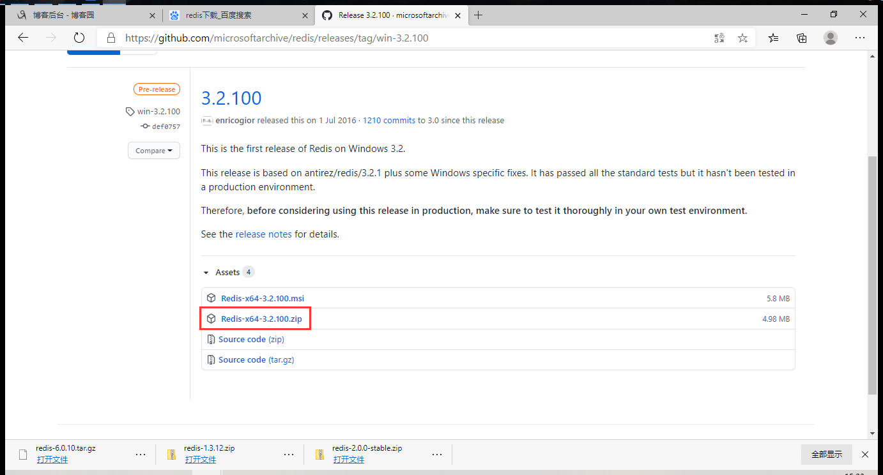The height and width of the screenshot is (475, 883).
Task: View site info via the lock icon
Action: [111, 38]
